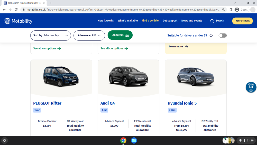
Task: Click the £5,999 advance payment value
Action: pos(114,126)
